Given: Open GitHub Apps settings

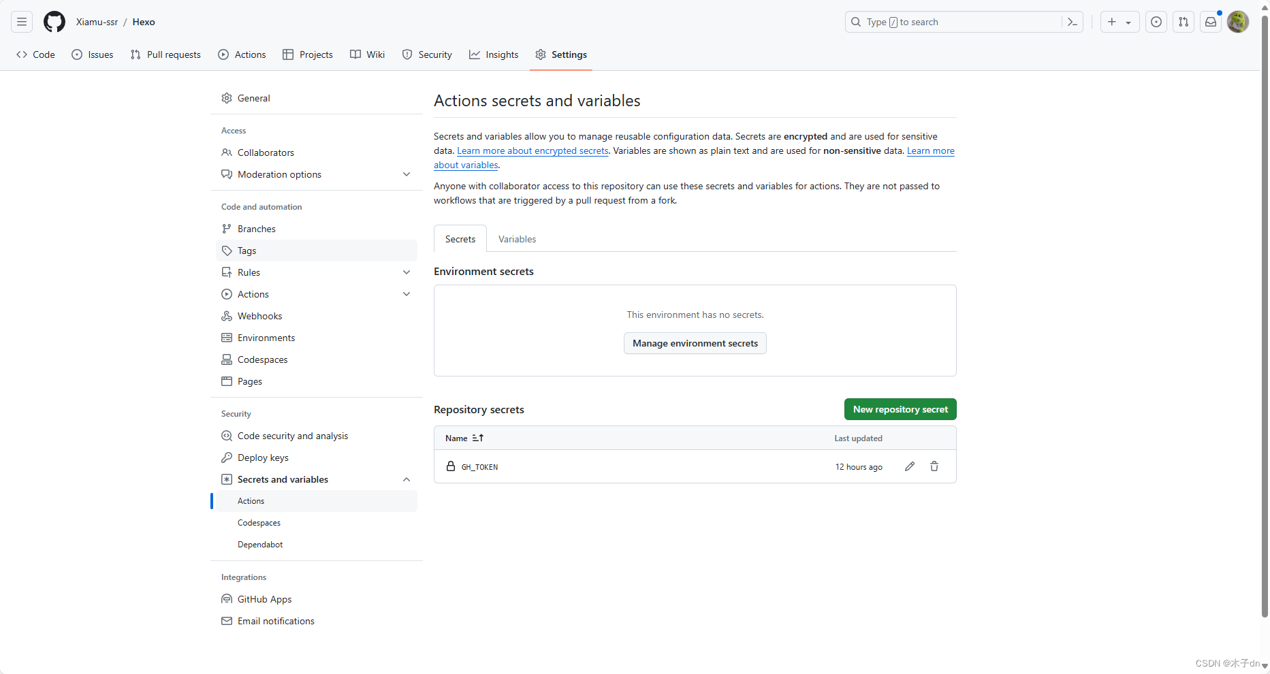Looking at the screenshot, I should (317, 599).
